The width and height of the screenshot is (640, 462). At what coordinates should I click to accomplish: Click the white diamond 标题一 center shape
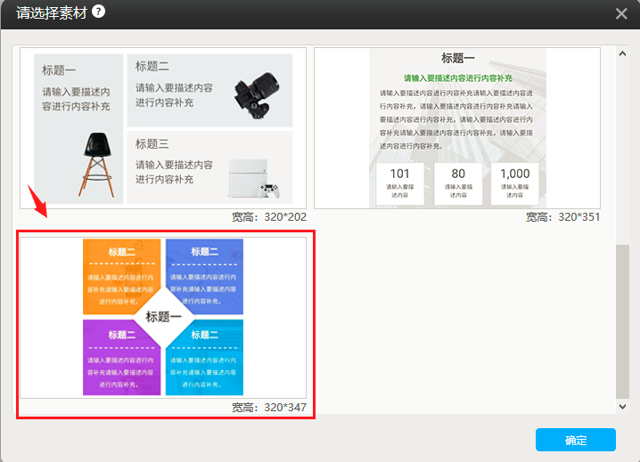[x=163, y=316]
